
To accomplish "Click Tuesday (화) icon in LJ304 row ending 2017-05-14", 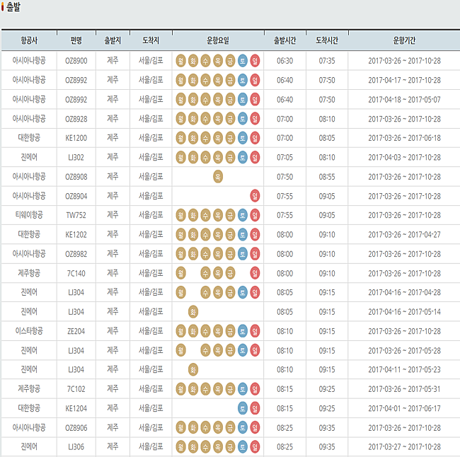I will (x=193, y=312).
